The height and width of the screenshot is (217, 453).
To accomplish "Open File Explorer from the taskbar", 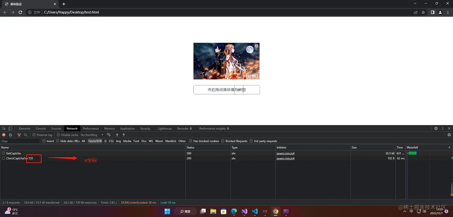I will point(213,211).
